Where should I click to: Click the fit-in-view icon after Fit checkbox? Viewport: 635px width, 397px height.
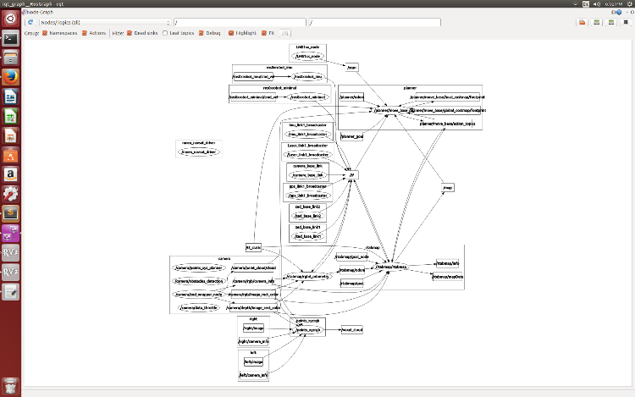[285, 33]
